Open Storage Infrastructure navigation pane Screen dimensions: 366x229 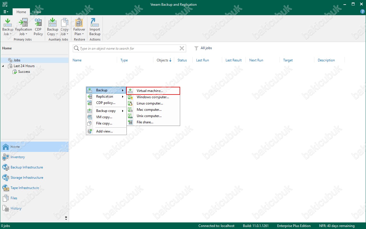[x=34, y=178]
